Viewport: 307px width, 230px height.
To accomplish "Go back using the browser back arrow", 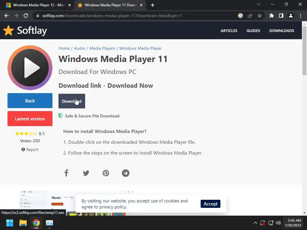I will pyautogui.click(x=7, y=16).
